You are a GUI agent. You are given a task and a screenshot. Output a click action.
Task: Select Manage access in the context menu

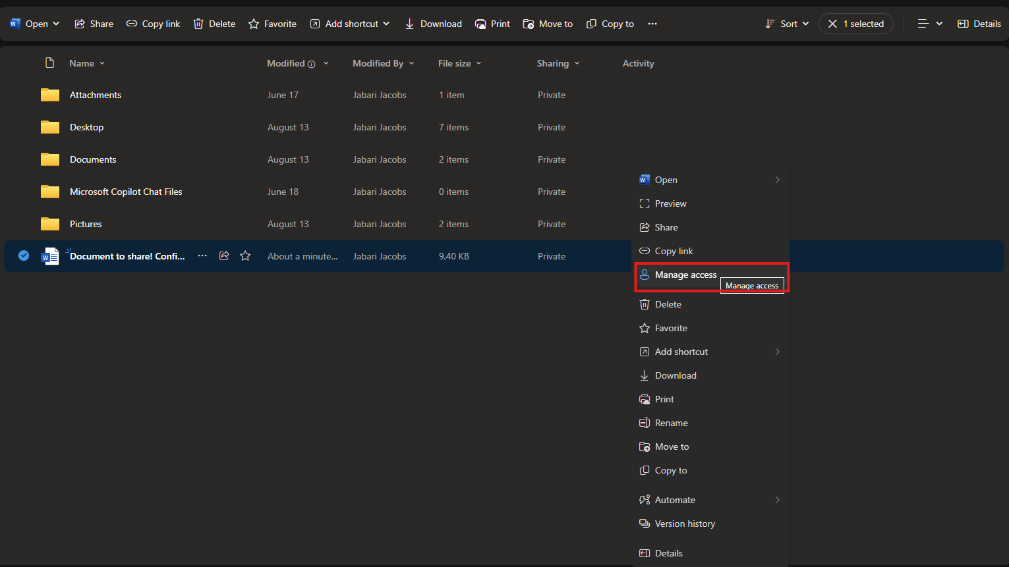point(685,275)
